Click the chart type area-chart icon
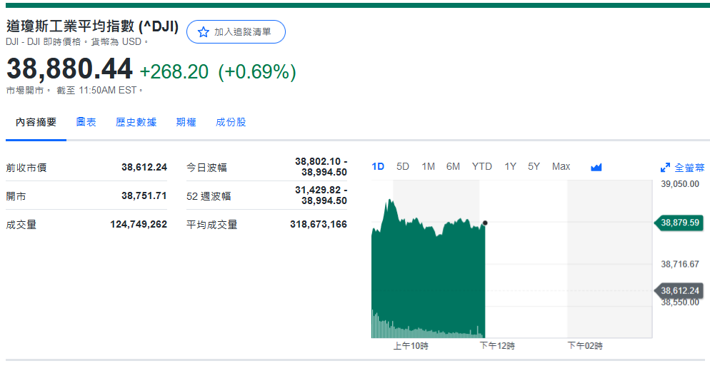The image size is (710, 366). [x=596, y=167]
